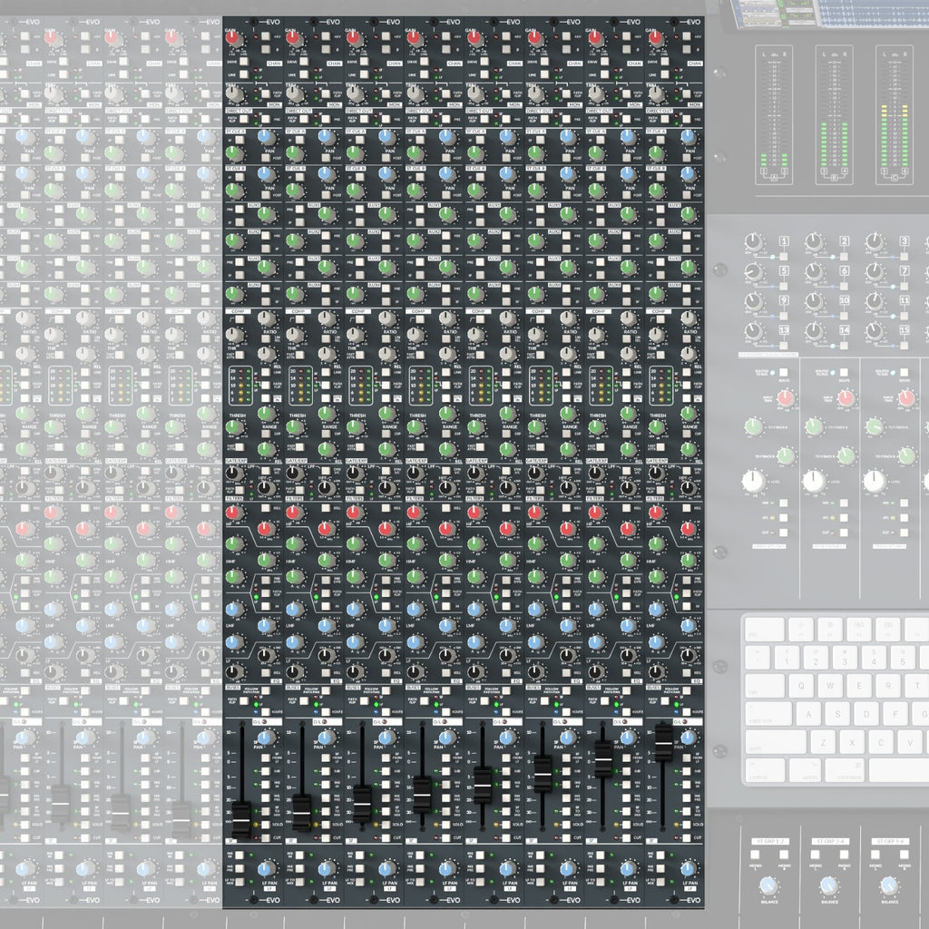Screen dimensions: 929x929
Task: Toggle dynamics LINK button on first highlighted strip
Action: pos(266,372)
